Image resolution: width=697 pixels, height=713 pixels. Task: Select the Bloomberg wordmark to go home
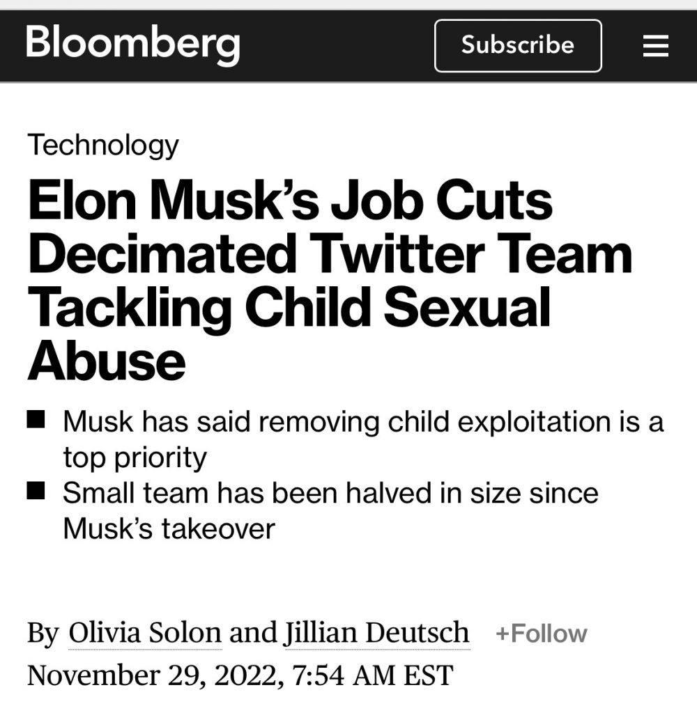132,45
